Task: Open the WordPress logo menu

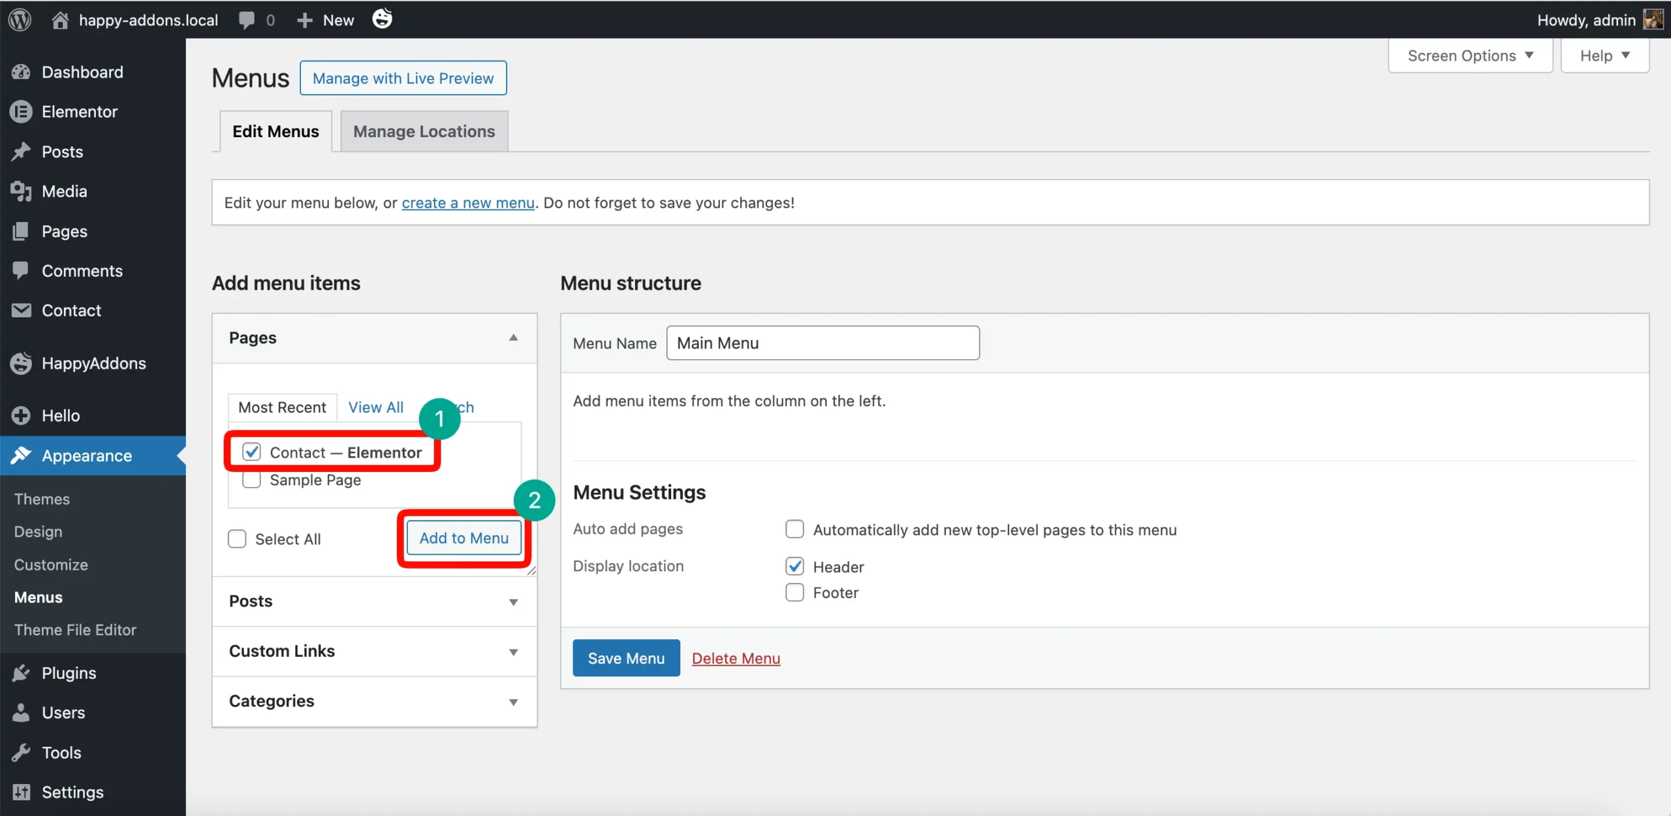Action: pos(19,20)
